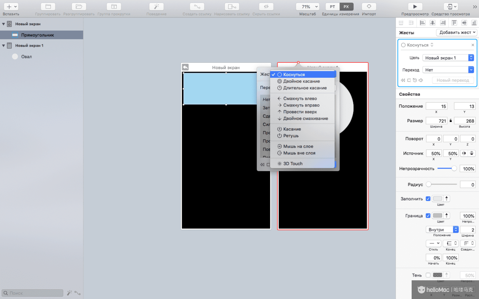Toggle aspect ratio lock for Размер
479x299 pixels.
pos(451,121)
